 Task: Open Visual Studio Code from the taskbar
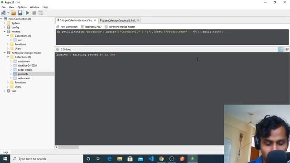click(151, 159)
